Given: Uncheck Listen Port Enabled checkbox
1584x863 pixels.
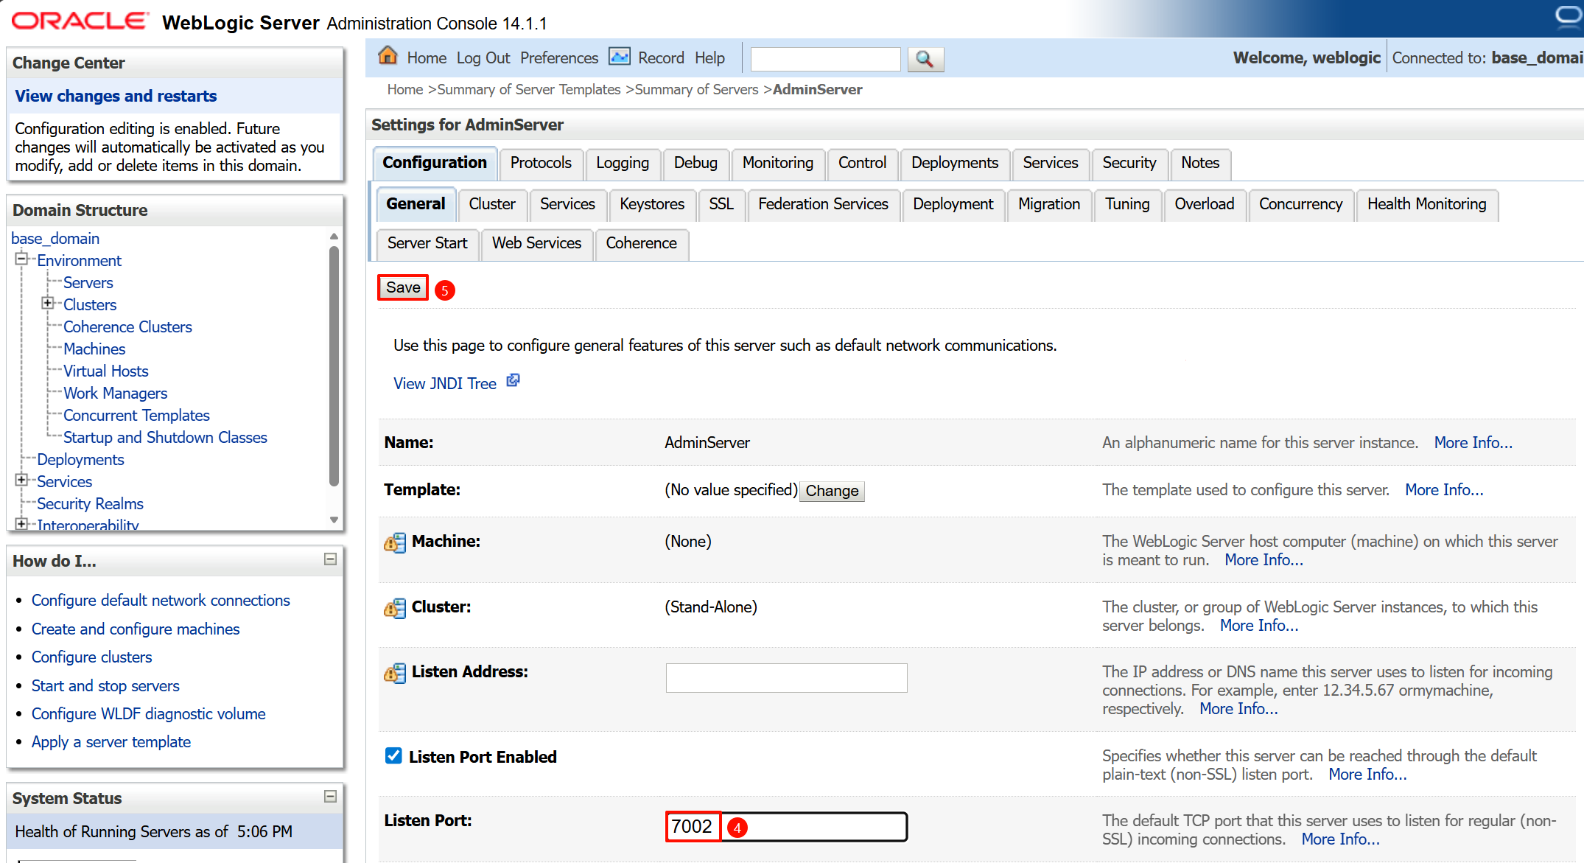Looking at the screenshot, I should (393, 756).
